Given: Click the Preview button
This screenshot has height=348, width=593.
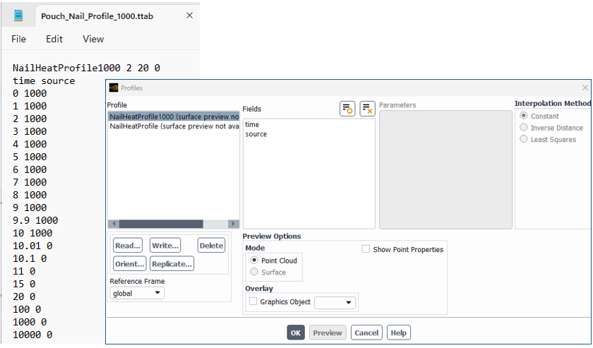Looking at the screenshot, I should click(x=328, y=332).
